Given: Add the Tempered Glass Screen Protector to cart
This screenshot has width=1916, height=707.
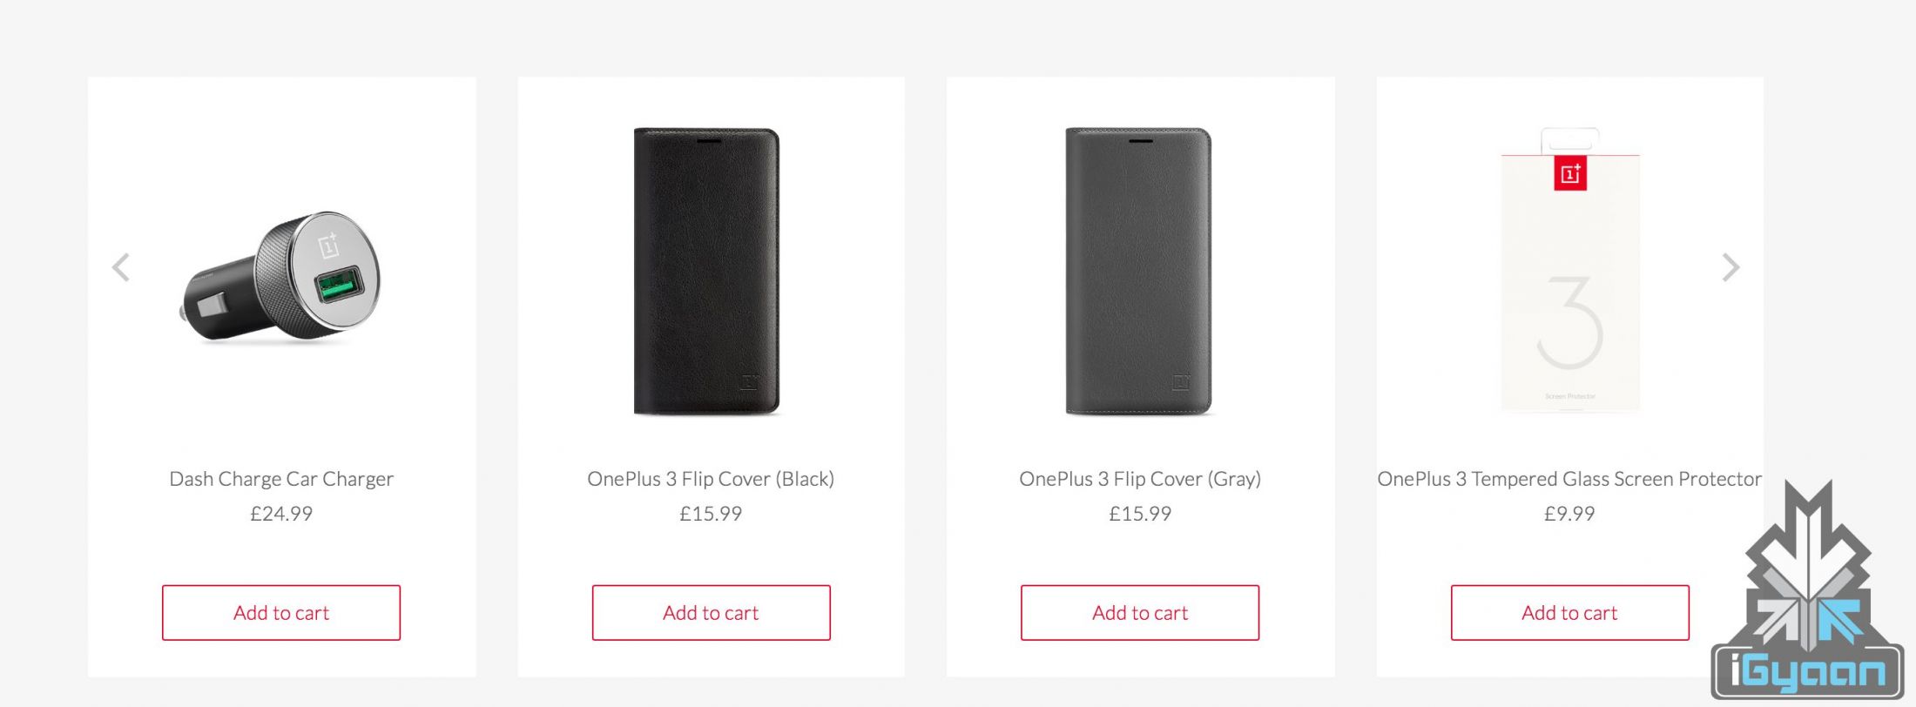Looking at the screenshot, I should (x=1569, y=613).
